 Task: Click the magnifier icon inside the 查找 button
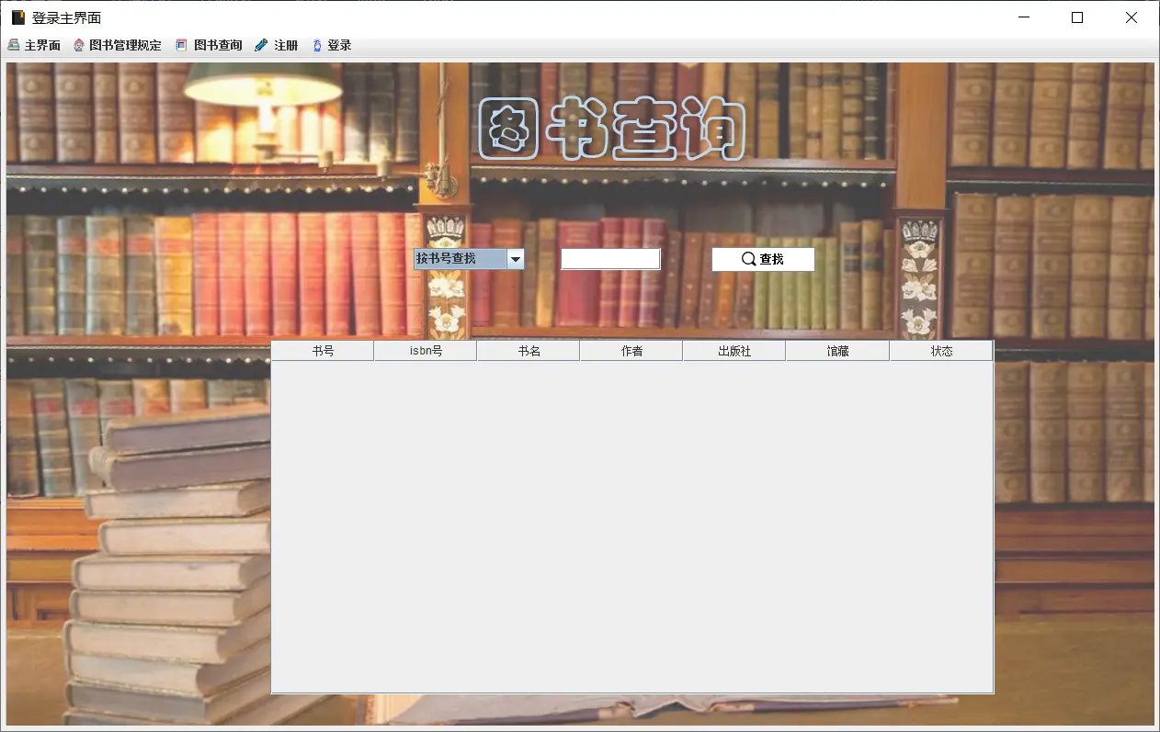click(x=748, y=258)
